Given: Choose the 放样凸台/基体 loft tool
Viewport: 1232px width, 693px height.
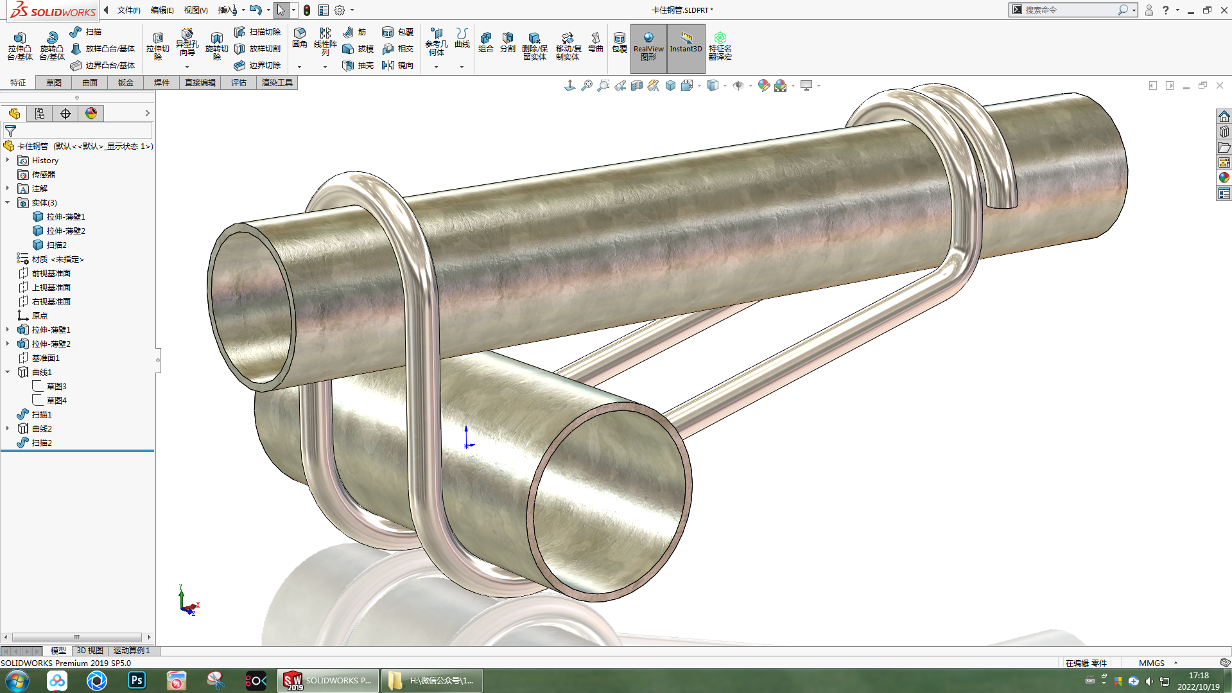Looking at the screenshot, I should click(x=103, y=49).
